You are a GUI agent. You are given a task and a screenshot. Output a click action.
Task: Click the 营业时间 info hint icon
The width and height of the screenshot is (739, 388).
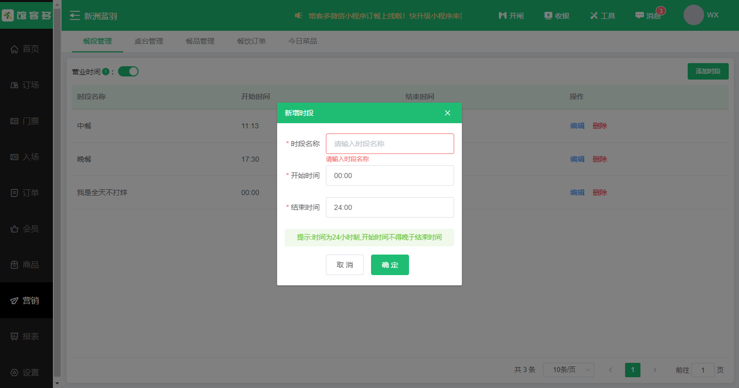(x=106, y=72)
